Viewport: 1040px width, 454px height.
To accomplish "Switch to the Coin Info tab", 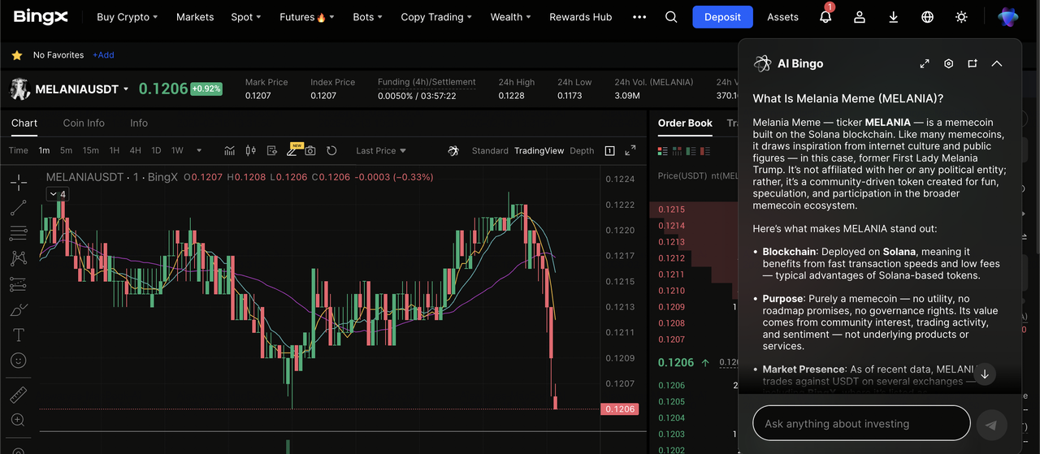I will click(84, 123).
